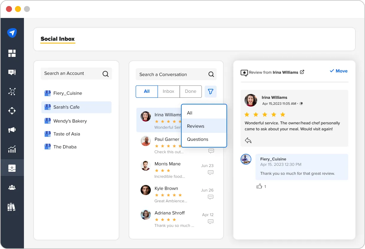Screen dimensions: 365x249
Task: Click the analytics chart icon in sidebar
Action: [12, 149]
